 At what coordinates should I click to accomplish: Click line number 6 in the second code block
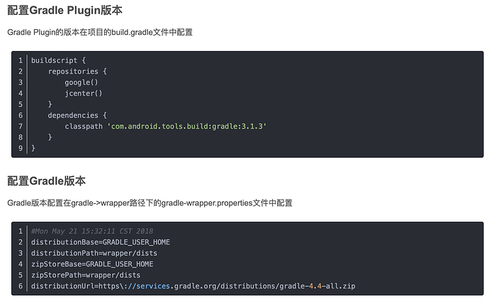pyautogui.click(x=21, y=285)
